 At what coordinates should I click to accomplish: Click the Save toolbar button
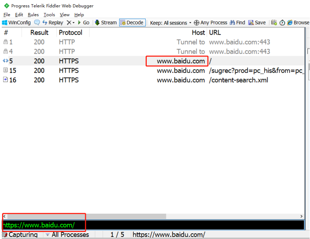tap(257, 23)
